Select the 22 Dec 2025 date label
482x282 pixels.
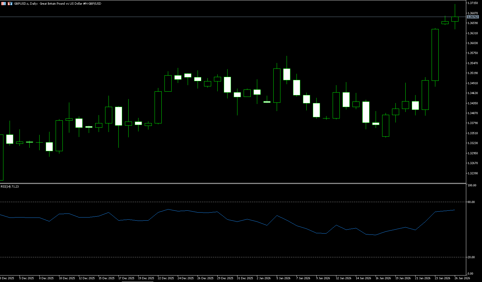tap(166, 278)
